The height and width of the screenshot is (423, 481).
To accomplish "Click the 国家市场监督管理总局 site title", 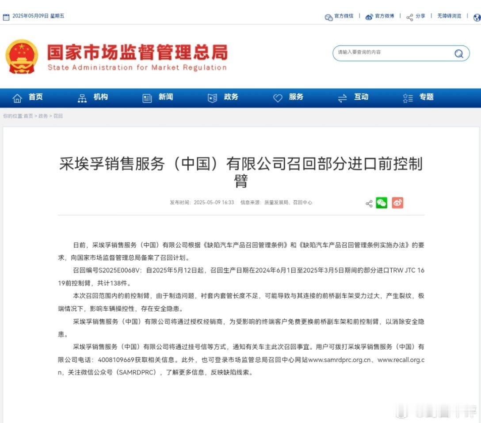I will tap(137, 52).
